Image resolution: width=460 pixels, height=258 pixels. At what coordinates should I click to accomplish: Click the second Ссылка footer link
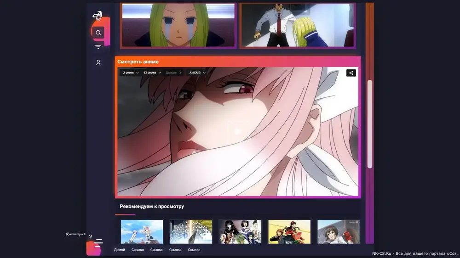coord(156,250)
